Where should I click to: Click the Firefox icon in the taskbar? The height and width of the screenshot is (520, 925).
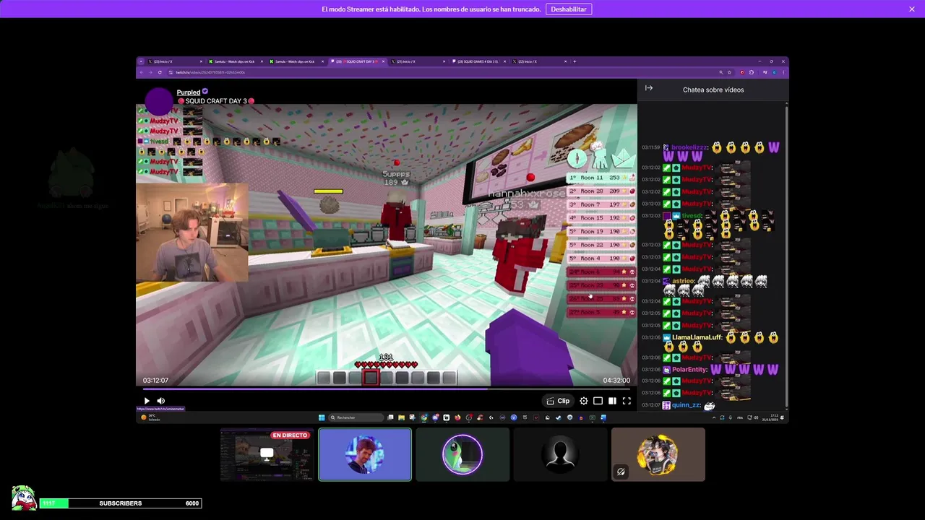457,417
